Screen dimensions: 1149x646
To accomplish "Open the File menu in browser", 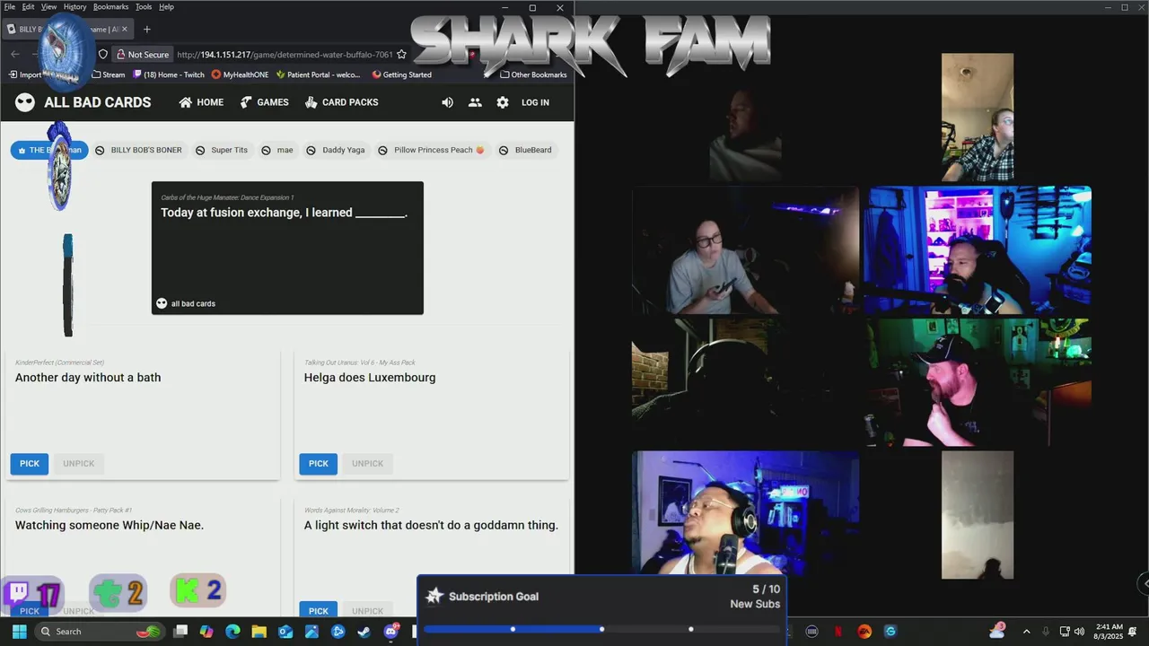I will pyautogui.click(x=9, y=6).
